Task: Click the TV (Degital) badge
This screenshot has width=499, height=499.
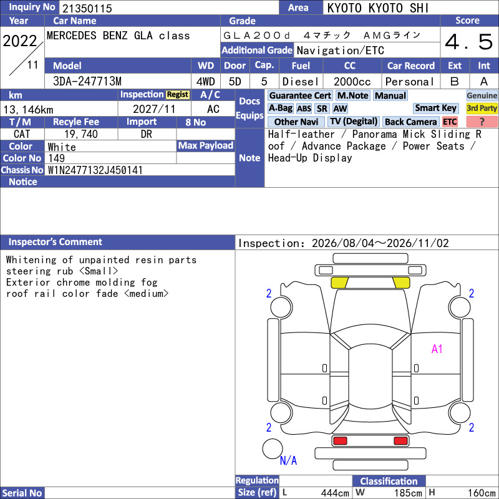Action: click(x=353, y=121)
